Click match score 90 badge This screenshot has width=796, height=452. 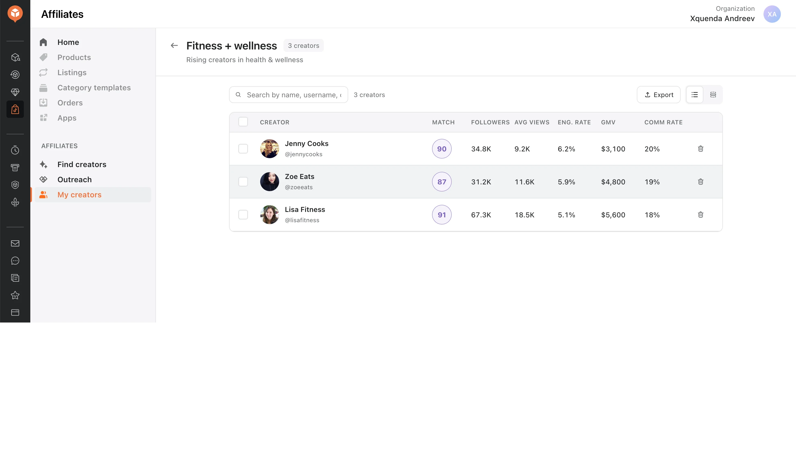[x=442, y=149]
